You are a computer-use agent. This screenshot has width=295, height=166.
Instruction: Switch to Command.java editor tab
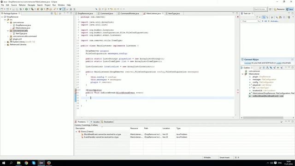106,13
